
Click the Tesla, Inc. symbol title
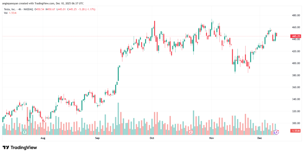[x=9, y=9]
